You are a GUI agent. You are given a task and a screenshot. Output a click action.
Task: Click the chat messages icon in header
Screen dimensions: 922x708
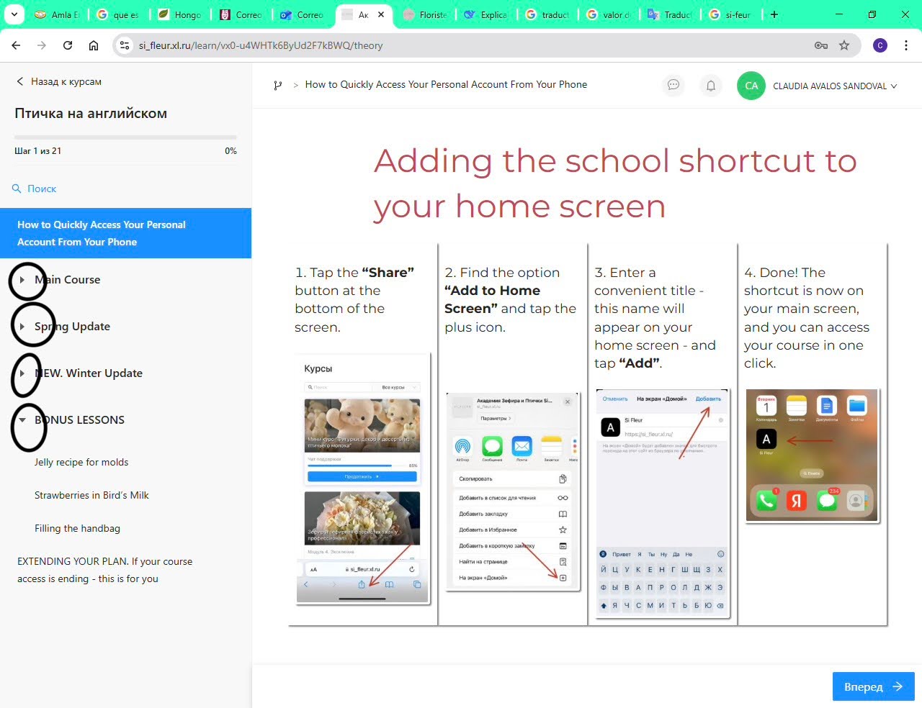[x=673, y=85]
